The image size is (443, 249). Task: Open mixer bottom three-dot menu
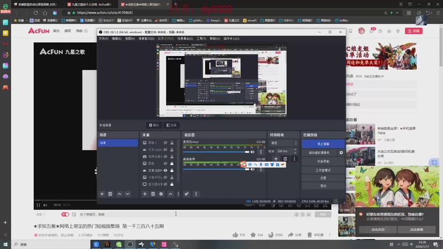click(196, 194)
